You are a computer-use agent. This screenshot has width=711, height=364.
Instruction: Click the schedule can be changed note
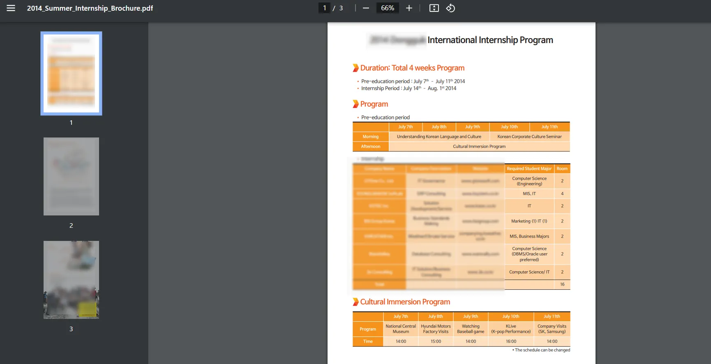(541, 350)
